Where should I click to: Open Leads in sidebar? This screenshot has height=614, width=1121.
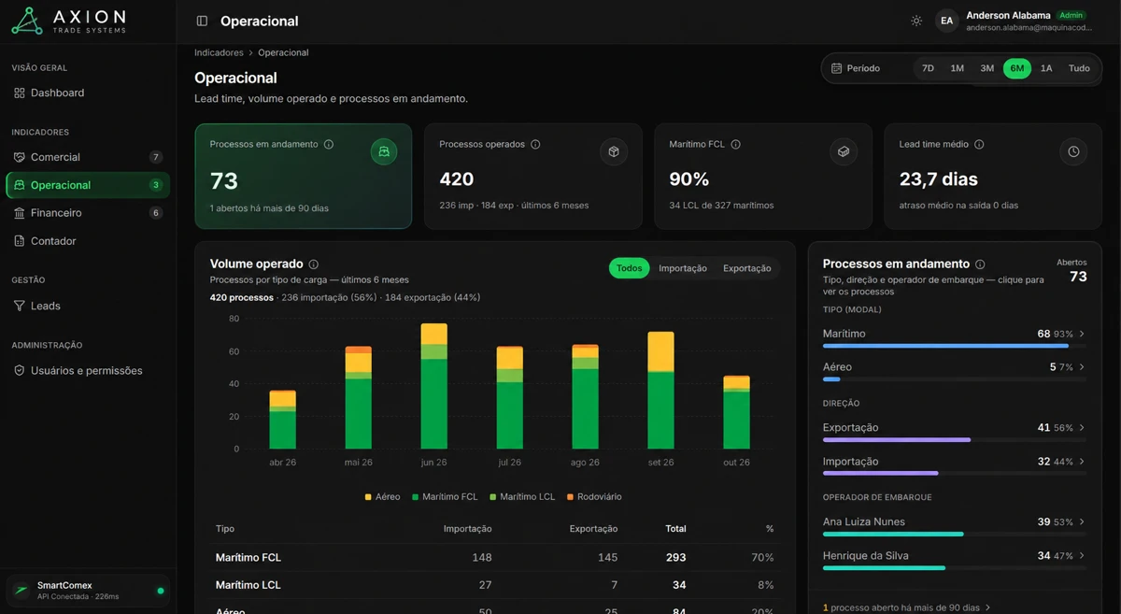(88, 306)
